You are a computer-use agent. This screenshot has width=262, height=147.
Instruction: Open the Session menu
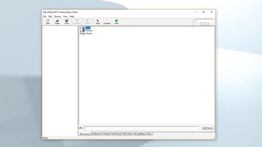(57, 16)
